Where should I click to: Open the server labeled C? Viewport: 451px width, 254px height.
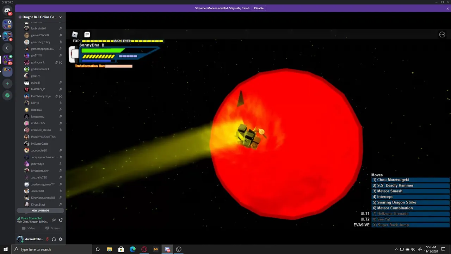(7, 48)
